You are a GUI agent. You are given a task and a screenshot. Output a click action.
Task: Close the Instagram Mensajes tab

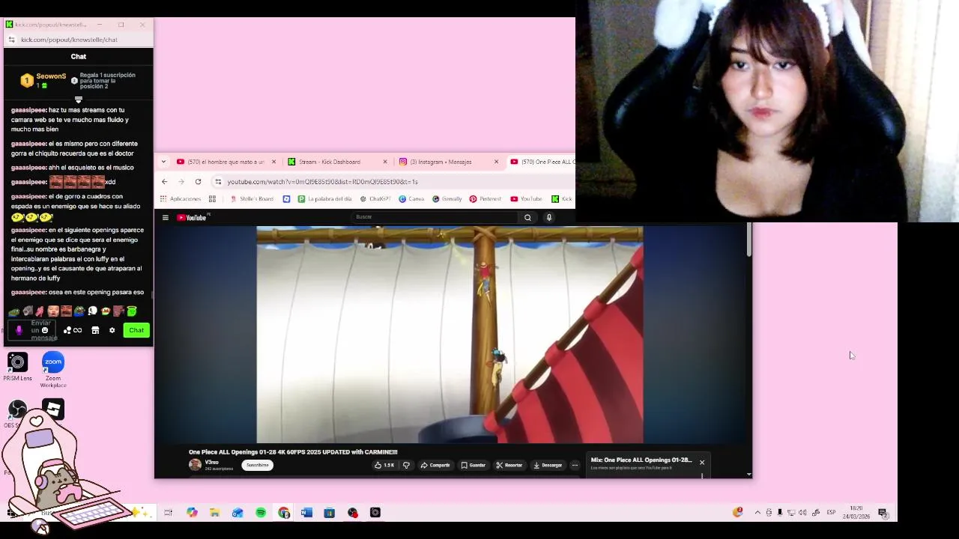tap(496, 162)
